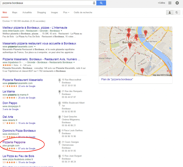Image resolution: width=183 pixels, height=167 pixels.
Task: Click the microphone voice search icon
Action: click(94, 3)
